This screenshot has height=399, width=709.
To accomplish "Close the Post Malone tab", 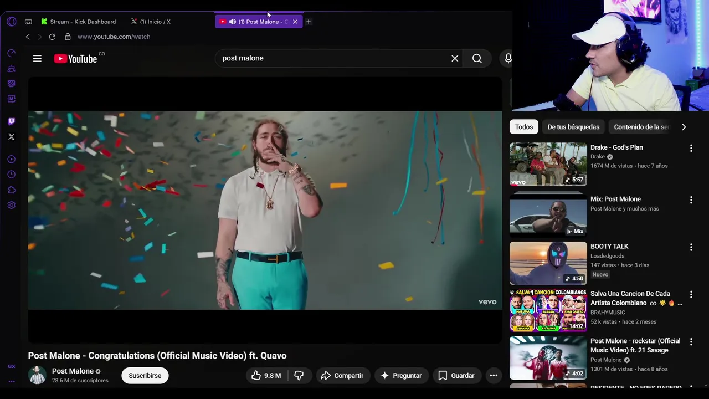I will pyautogui.click(x=295, y=22).
